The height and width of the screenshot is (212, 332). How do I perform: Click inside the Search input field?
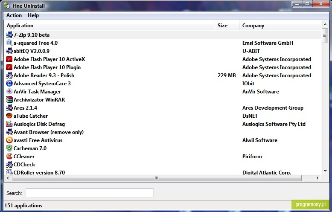pos(90,193)
